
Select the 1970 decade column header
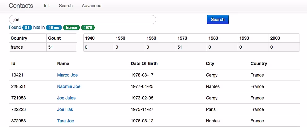pyautogui.click(x=182, y=38)
